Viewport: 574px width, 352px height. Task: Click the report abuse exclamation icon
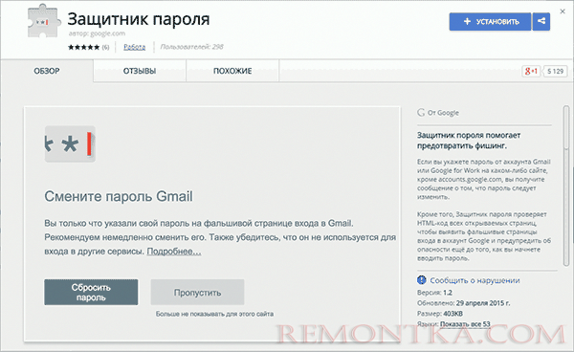[421, 280]
